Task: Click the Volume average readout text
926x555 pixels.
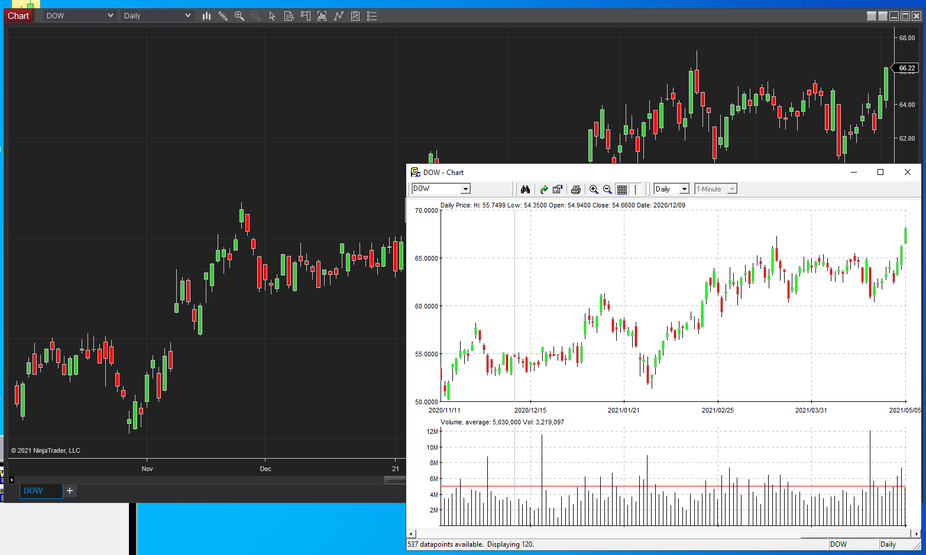Action: click(502, 422)
